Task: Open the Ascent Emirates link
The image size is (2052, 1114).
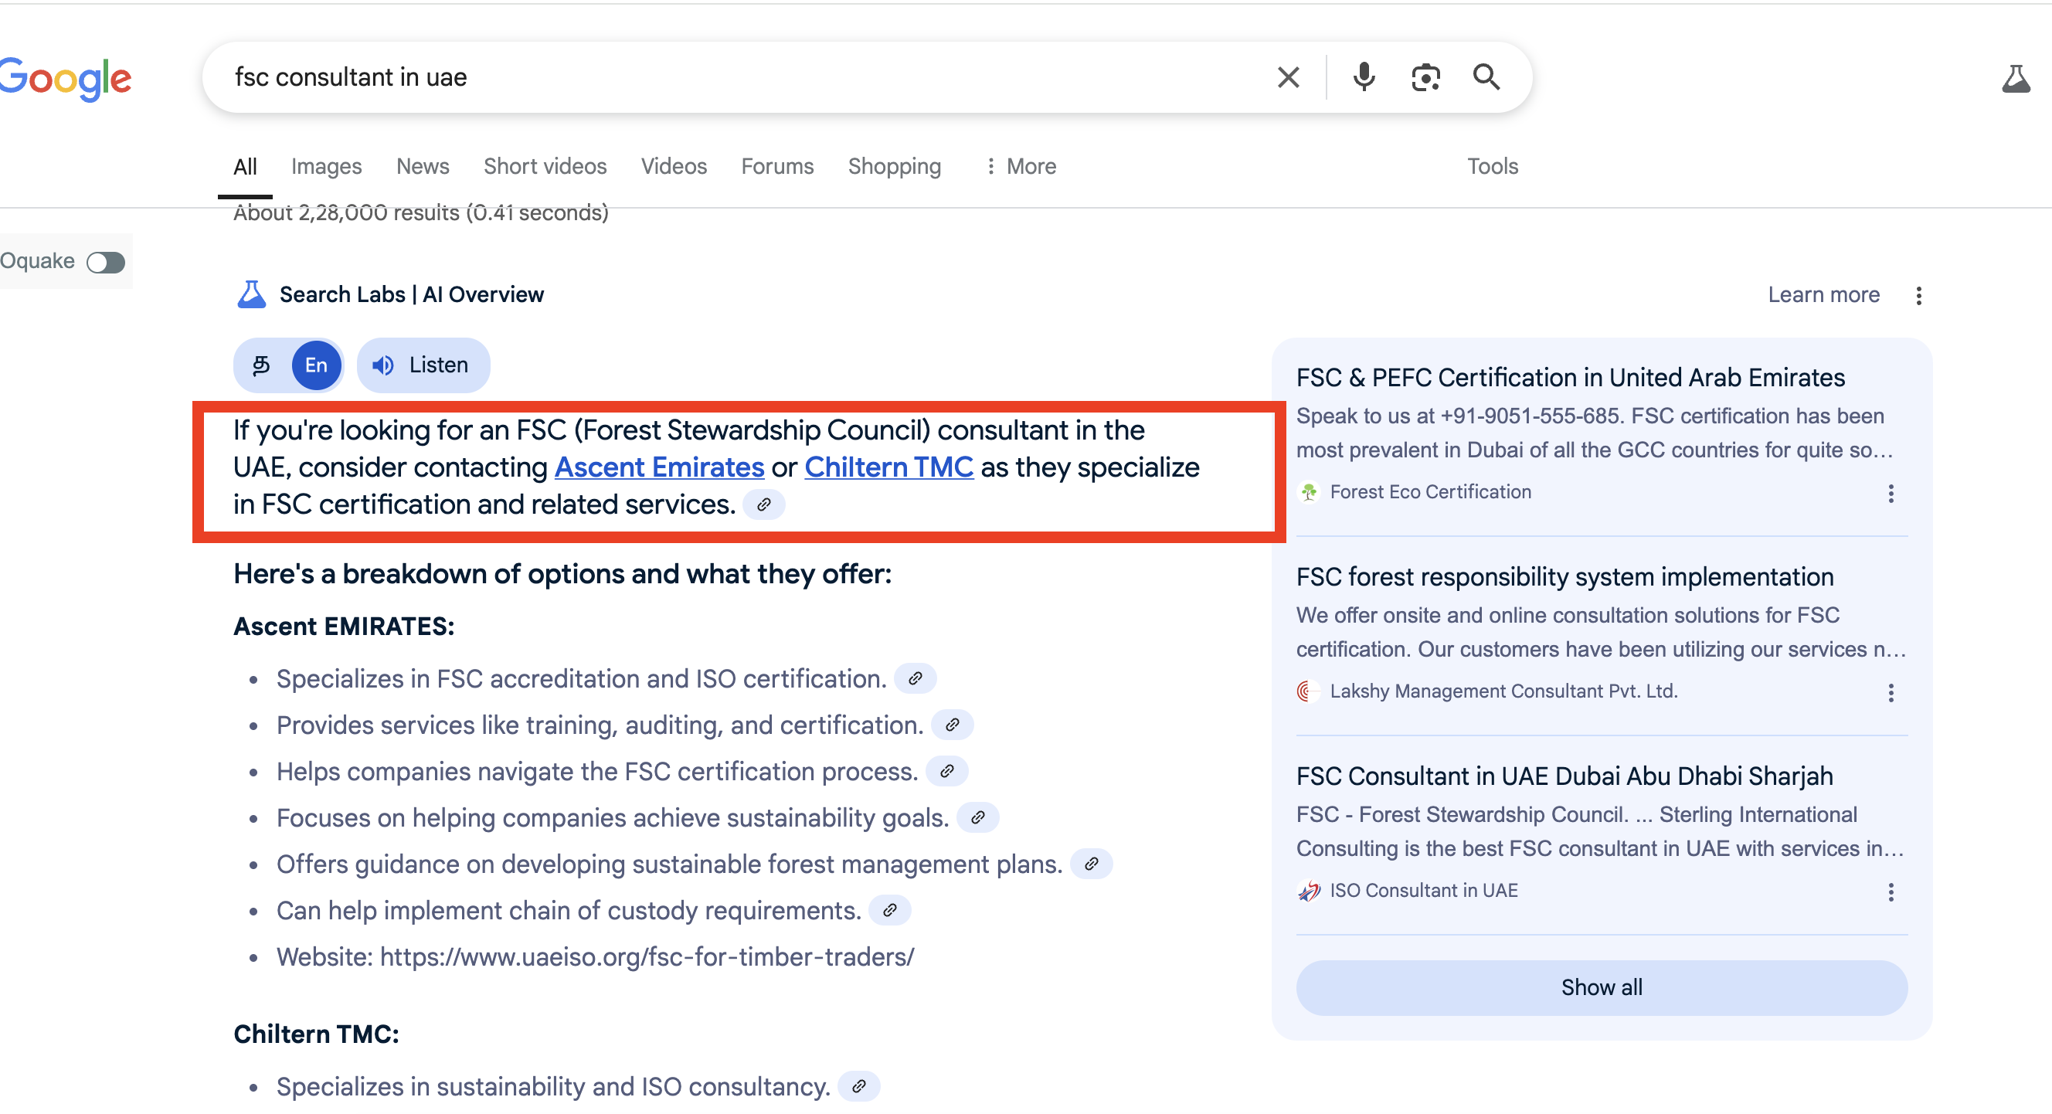Action: (660, 467)
